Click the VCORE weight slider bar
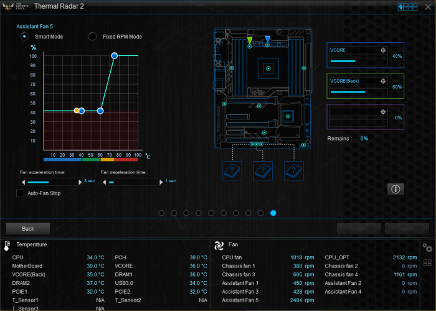The image size is (436, 311). point(358,62)
